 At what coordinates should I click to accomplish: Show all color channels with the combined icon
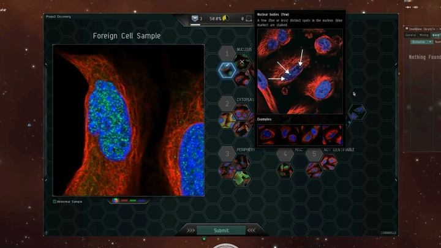[115, 200]
